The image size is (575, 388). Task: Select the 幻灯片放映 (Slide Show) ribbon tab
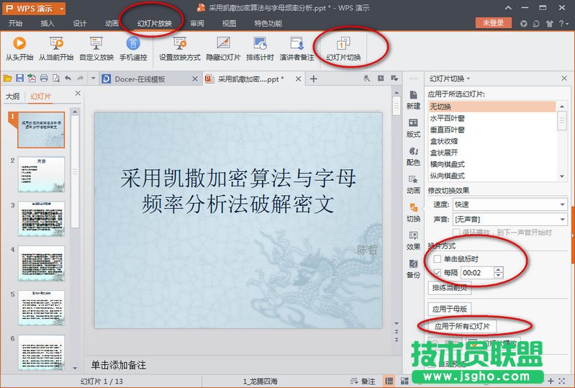[155, 24]
